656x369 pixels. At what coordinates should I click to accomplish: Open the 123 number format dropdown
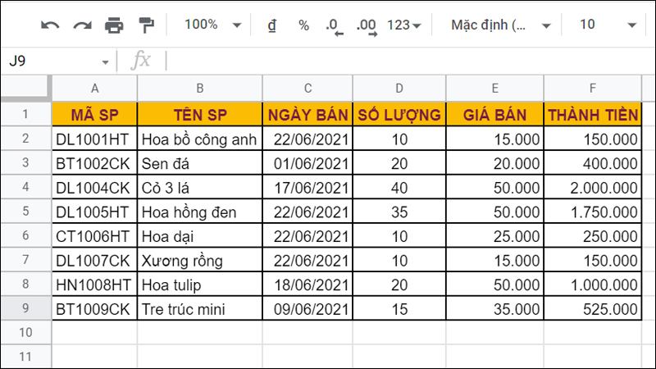click(x=403, y=25)
